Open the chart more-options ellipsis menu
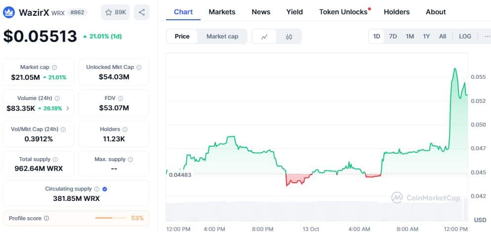 tap(487, 36)
